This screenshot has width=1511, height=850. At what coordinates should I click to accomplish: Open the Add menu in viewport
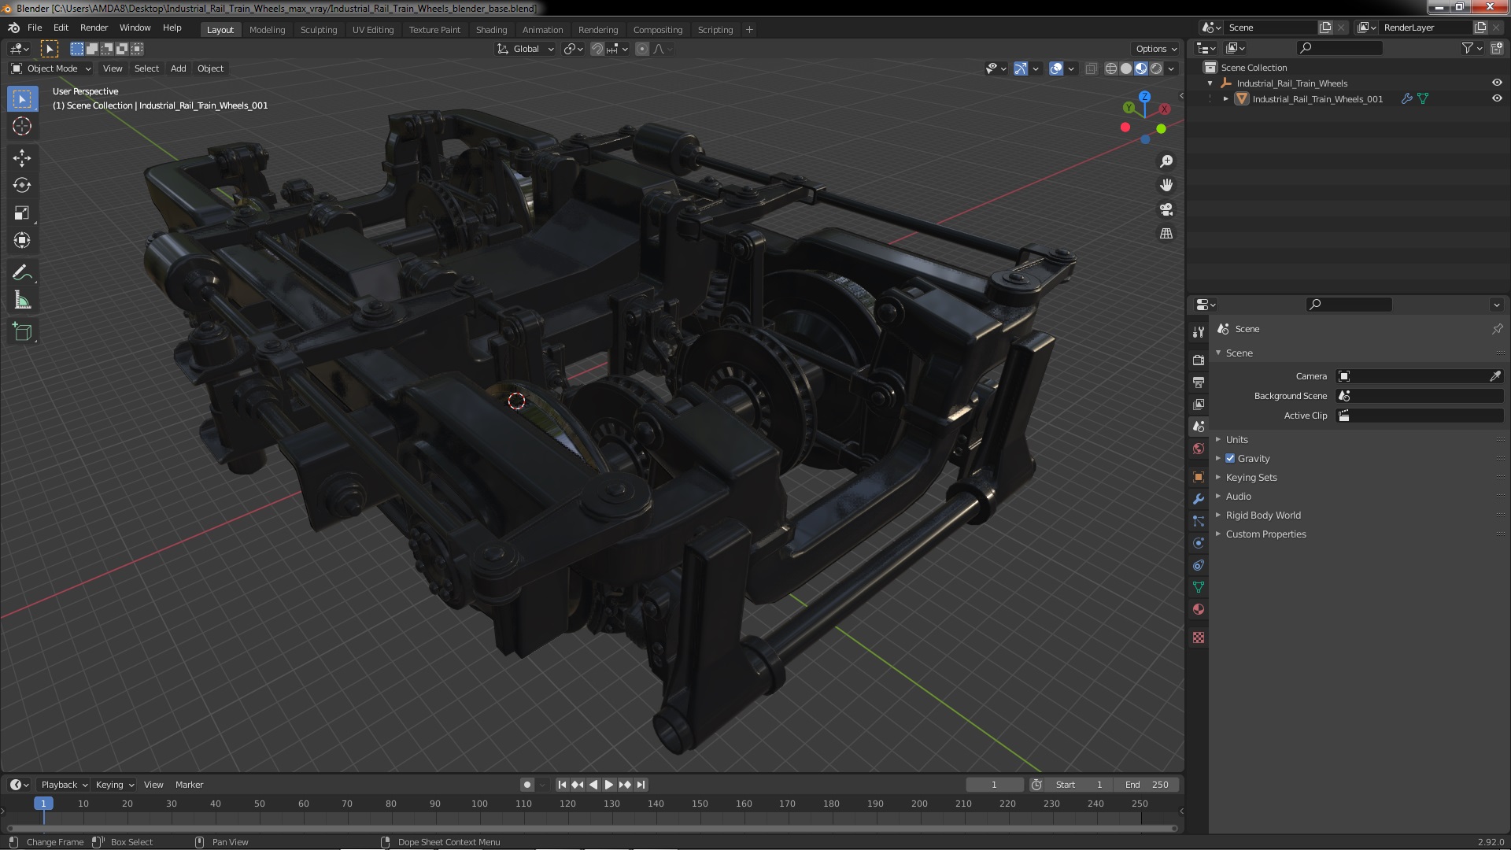point(178,68)
